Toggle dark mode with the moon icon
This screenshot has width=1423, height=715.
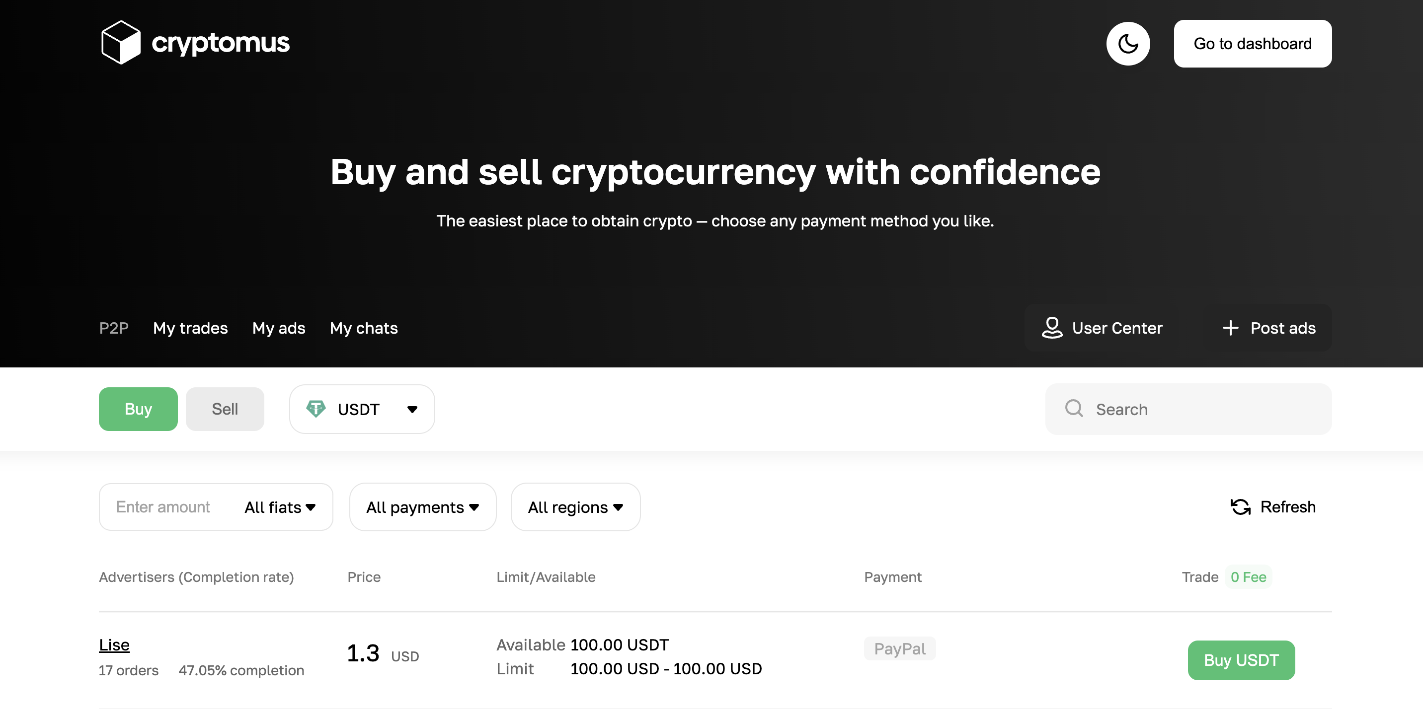1127,44
